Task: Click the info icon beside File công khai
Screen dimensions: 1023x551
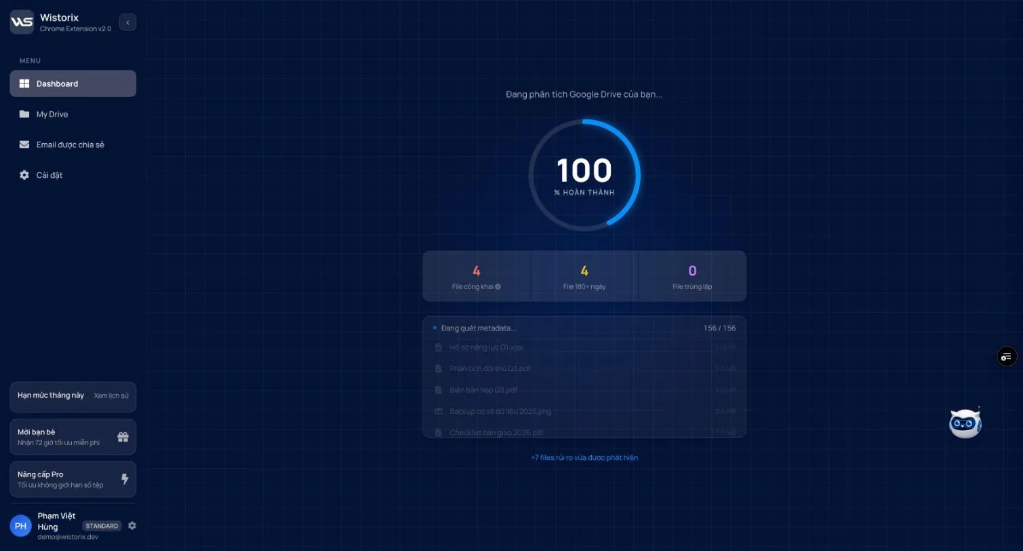Action: [498, 286]
